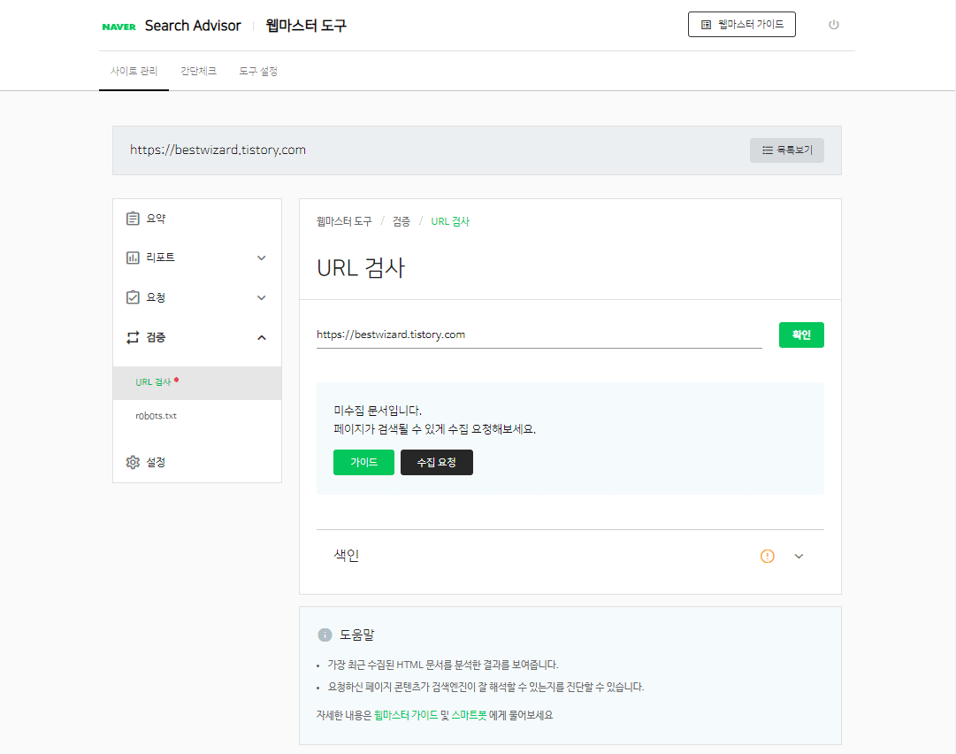The width and height of the screenshot is (956, 754).
Task: Switch to the 간단체크 tab
Action: tap(198, 71)
